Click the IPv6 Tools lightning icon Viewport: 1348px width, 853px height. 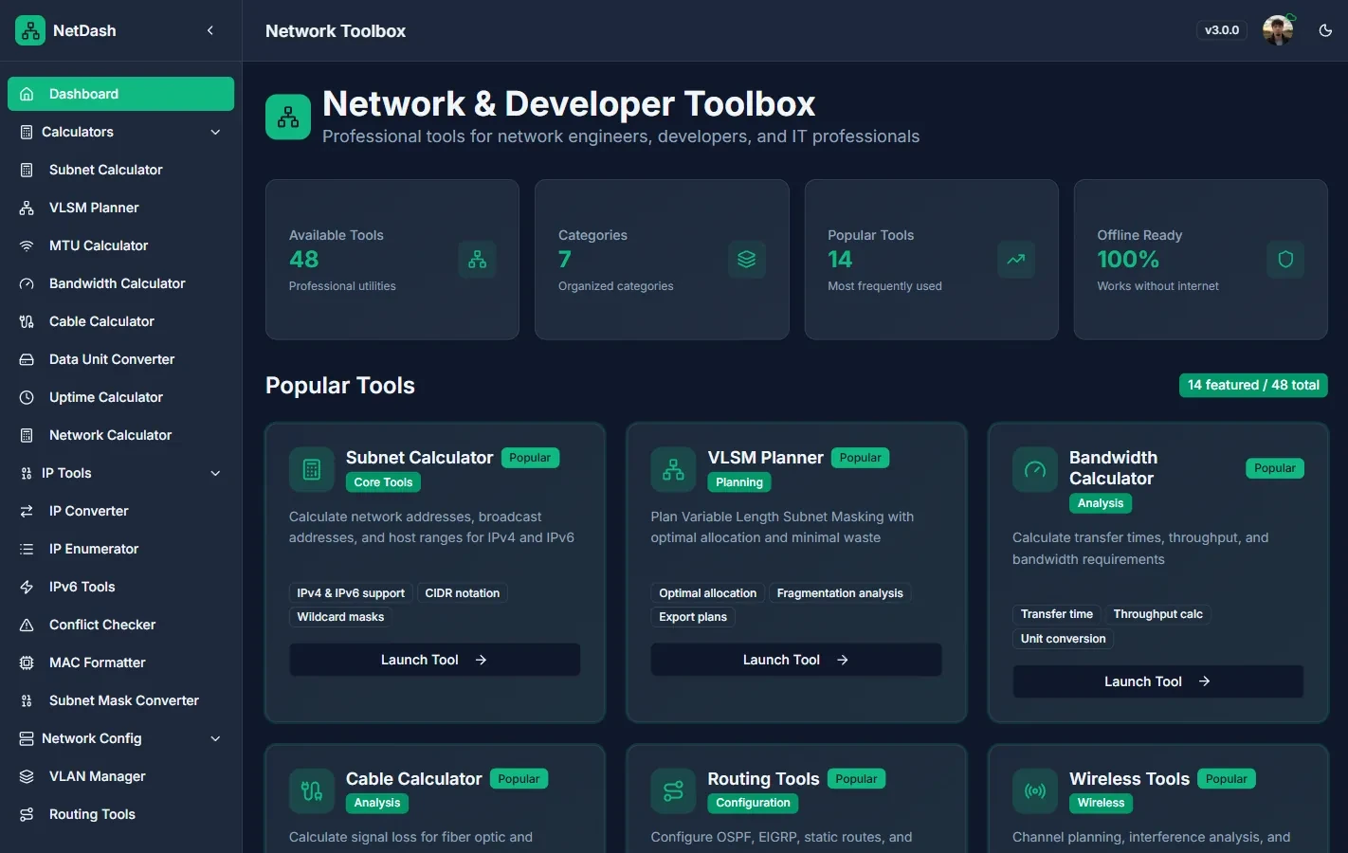tap(27, 587)
